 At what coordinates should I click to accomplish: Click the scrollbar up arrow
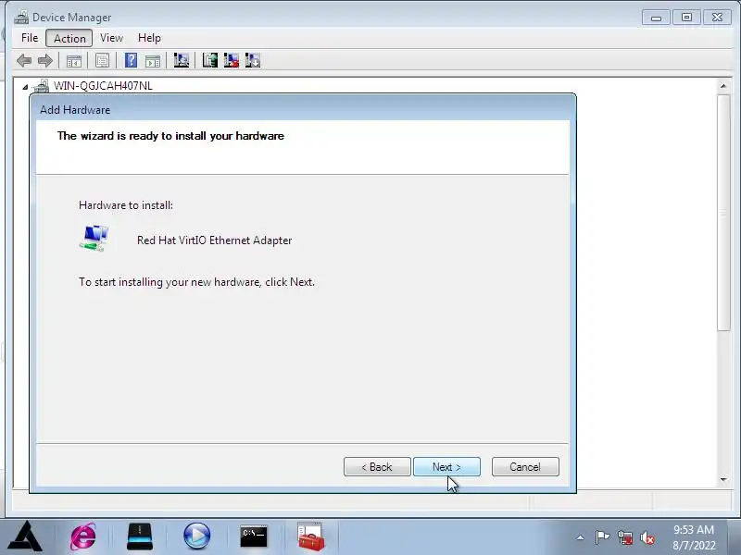click(x=723, y=86)
